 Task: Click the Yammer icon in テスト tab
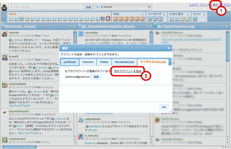point(195,19)
